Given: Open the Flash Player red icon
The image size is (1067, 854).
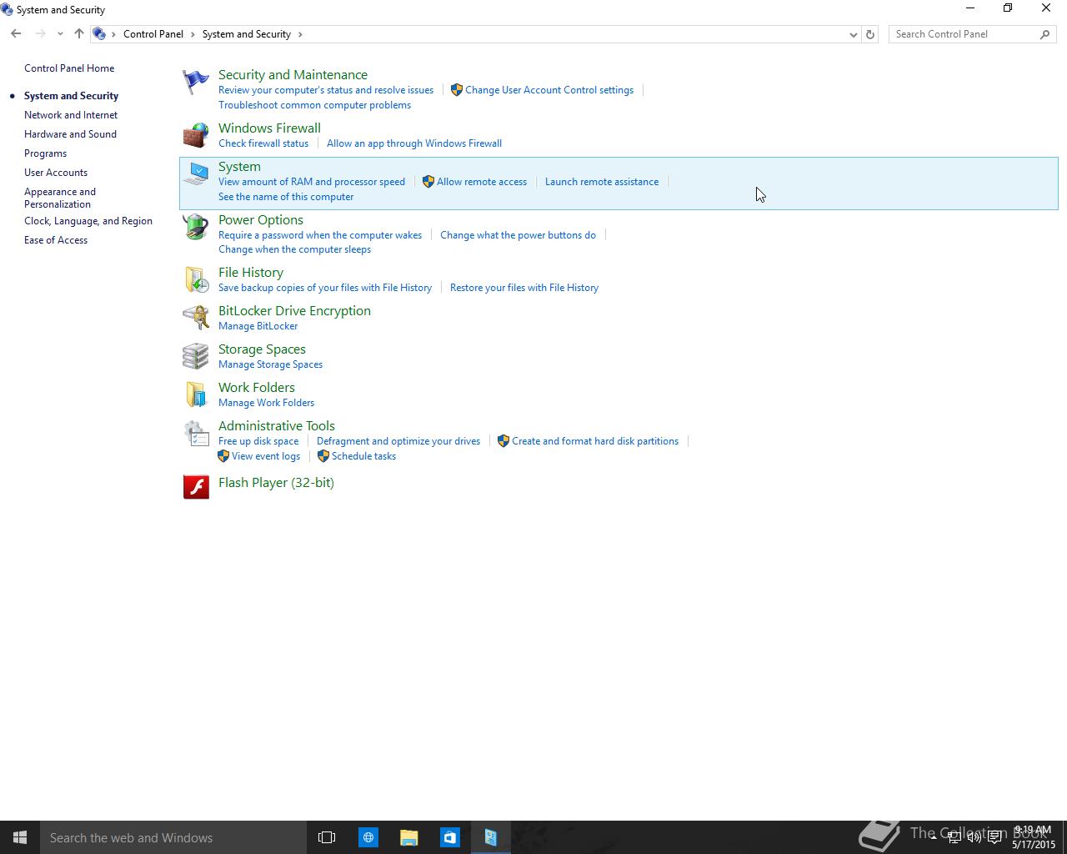Looking at the screenshot, I should click(x=196, y=486).
